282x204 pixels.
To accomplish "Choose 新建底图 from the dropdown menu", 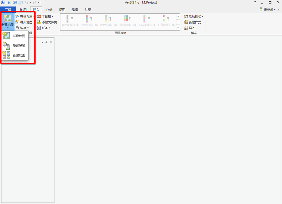I will point(15,55).
